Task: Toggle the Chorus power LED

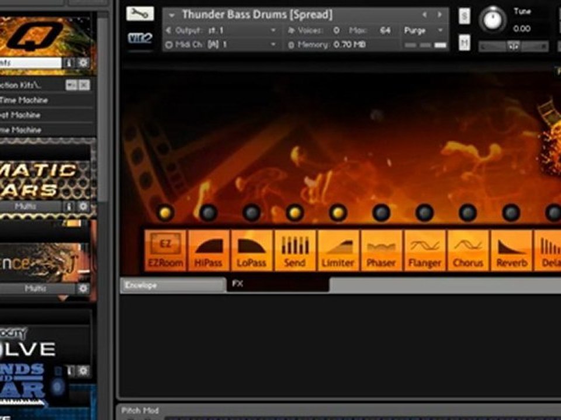Action: (x=468, y=213)
